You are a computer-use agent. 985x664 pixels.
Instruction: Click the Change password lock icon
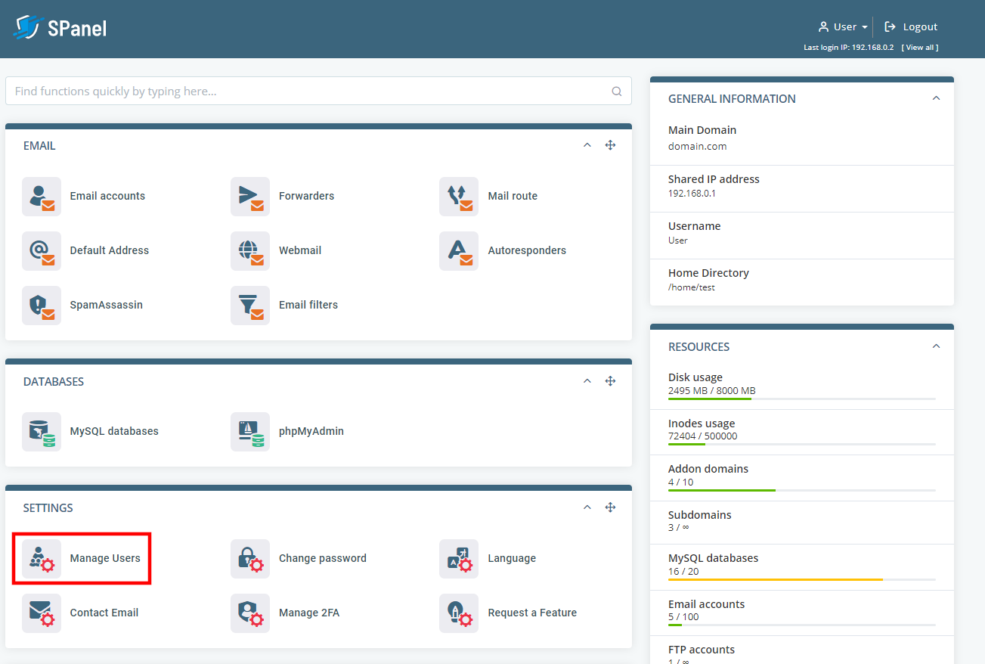[x=250, y=559]
